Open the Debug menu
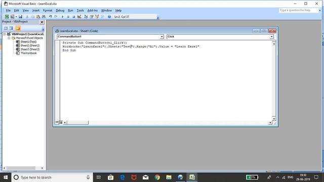324x182 pixels. coord(60,10)
